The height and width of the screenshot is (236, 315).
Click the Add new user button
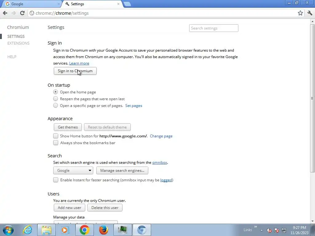point(70,207)
